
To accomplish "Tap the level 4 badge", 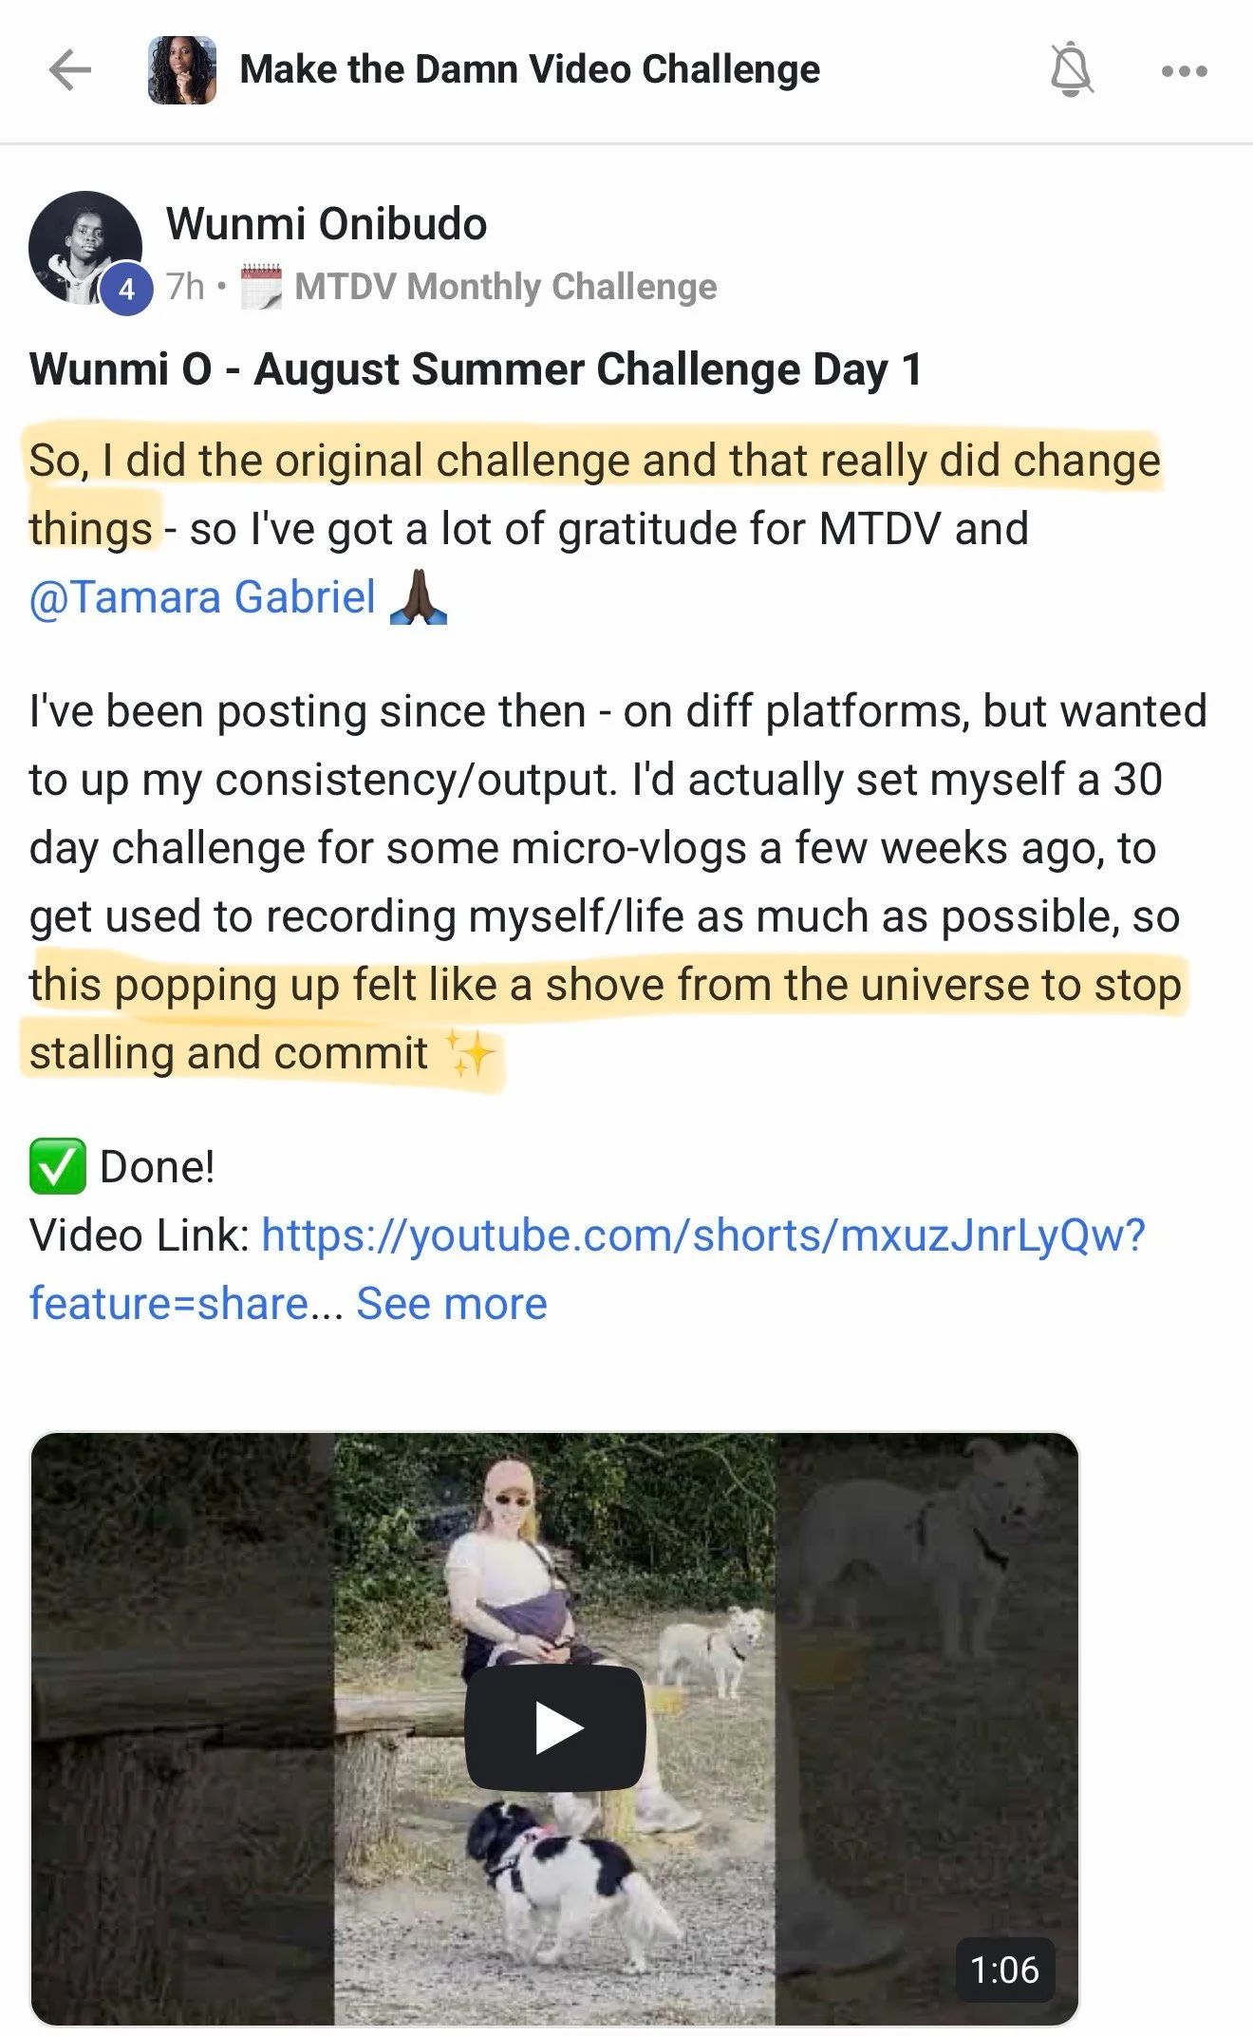I will pyautogui.click(x=126, y=288).
